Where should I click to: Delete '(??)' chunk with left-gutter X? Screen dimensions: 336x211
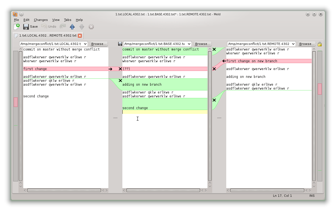point(120,69)
